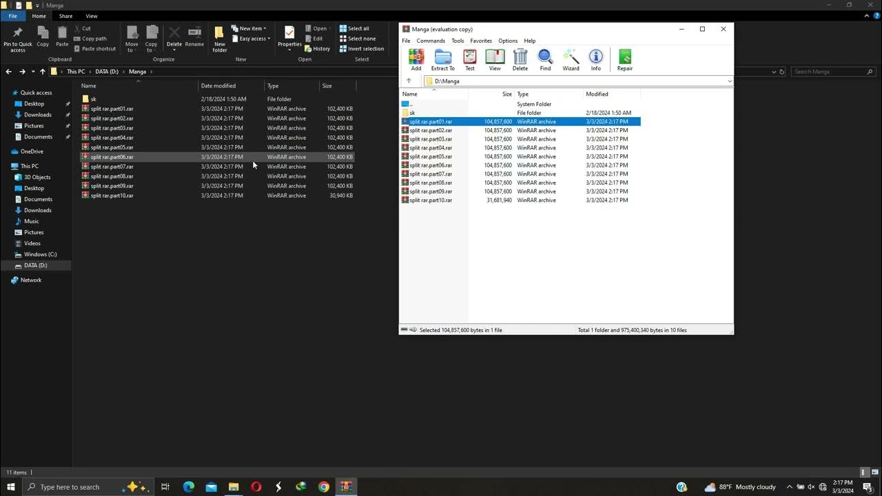Viewport: 882px width, 496px height.
Task: Select OneDrive in navigation pane
Action: click(x=32, y=152)
